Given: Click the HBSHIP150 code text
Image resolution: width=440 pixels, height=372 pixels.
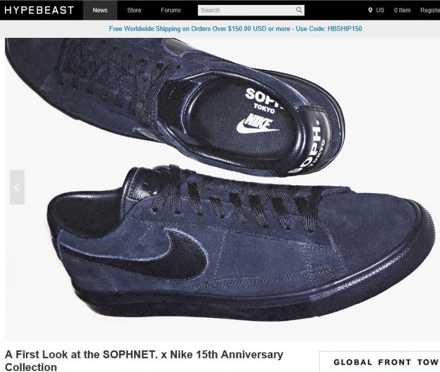Looking at the screenshot, I should tap(344, 29).
